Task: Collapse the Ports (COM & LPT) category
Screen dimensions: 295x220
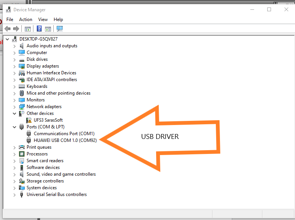Action: [x=15, y=127]
